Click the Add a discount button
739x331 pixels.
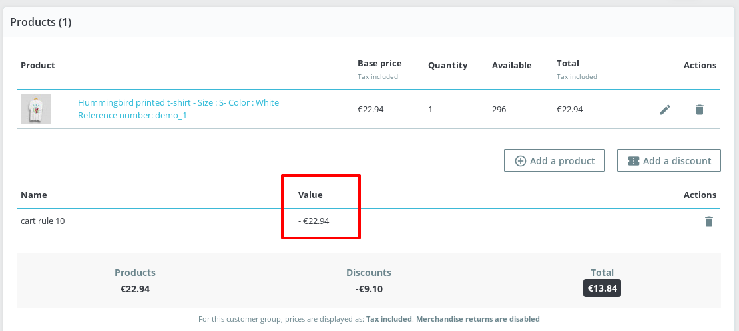(669, 161)
